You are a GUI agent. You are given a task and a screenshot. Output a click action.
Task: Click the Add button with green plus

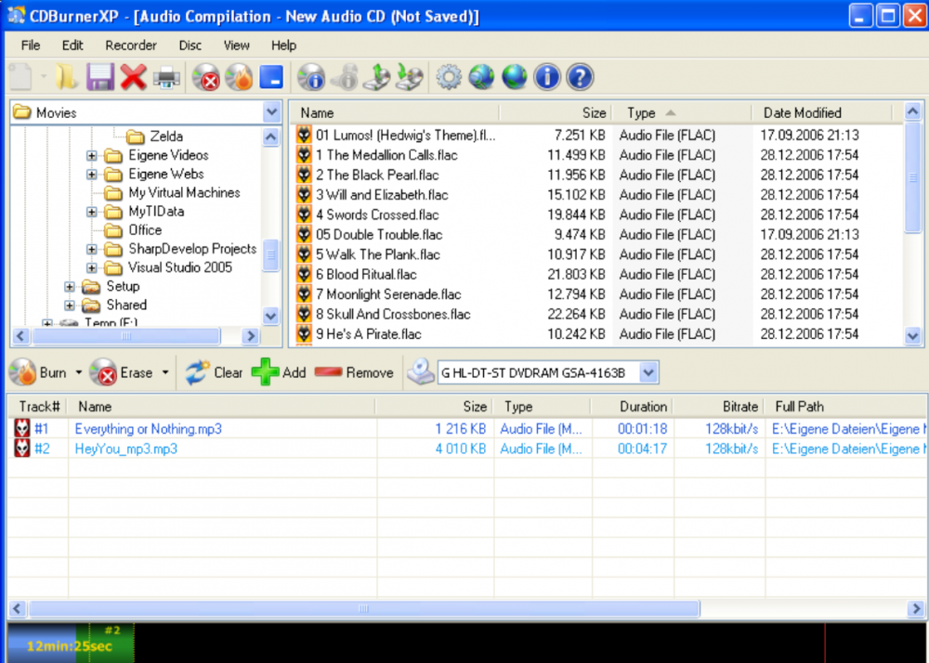click(279, 373)
